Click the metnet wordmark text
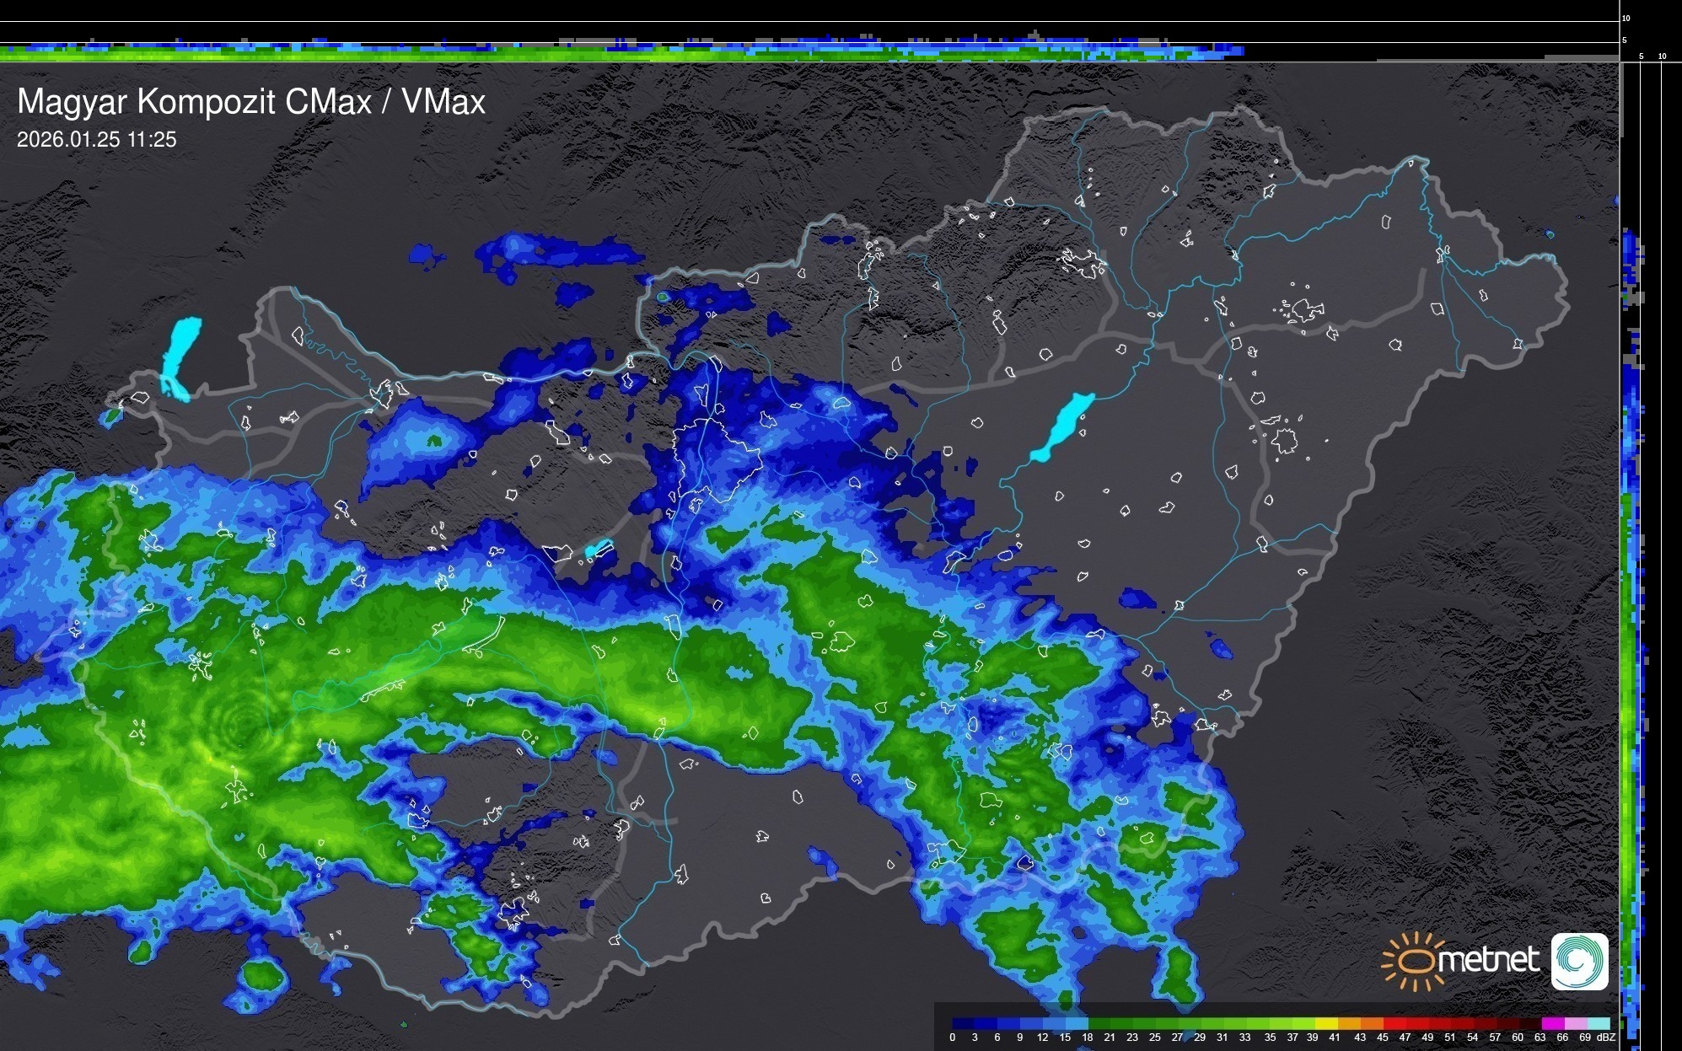Screen dimensions: 1682x1051 1488,961
